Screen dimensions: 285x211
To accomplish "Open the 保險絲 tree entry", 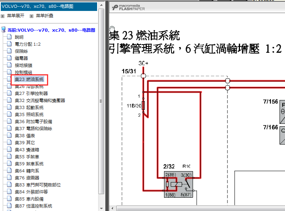I will pos(21,51).
